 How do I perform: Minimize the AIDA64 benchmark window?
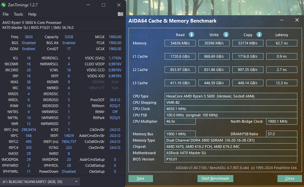(x=282, y=20)
